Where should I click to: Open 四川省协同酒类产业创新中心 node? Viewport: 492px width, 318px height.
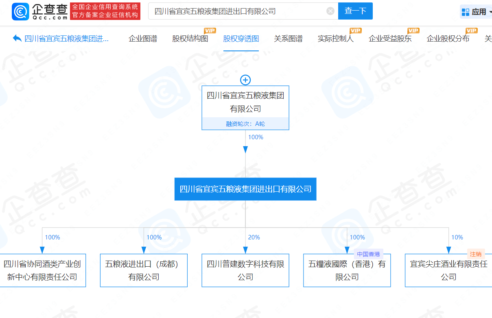tap(42, 270)
